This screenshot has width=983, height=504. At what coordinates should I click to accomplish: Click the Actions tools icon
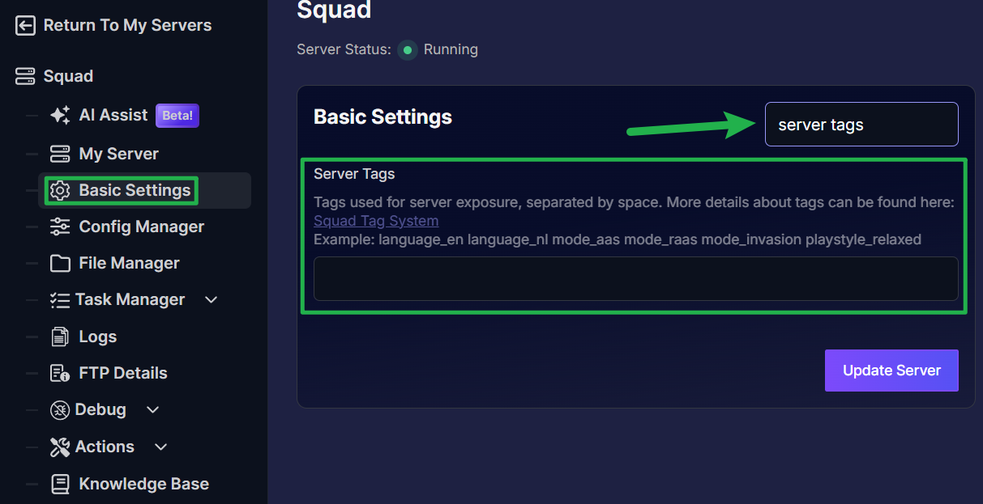(60, 447)
